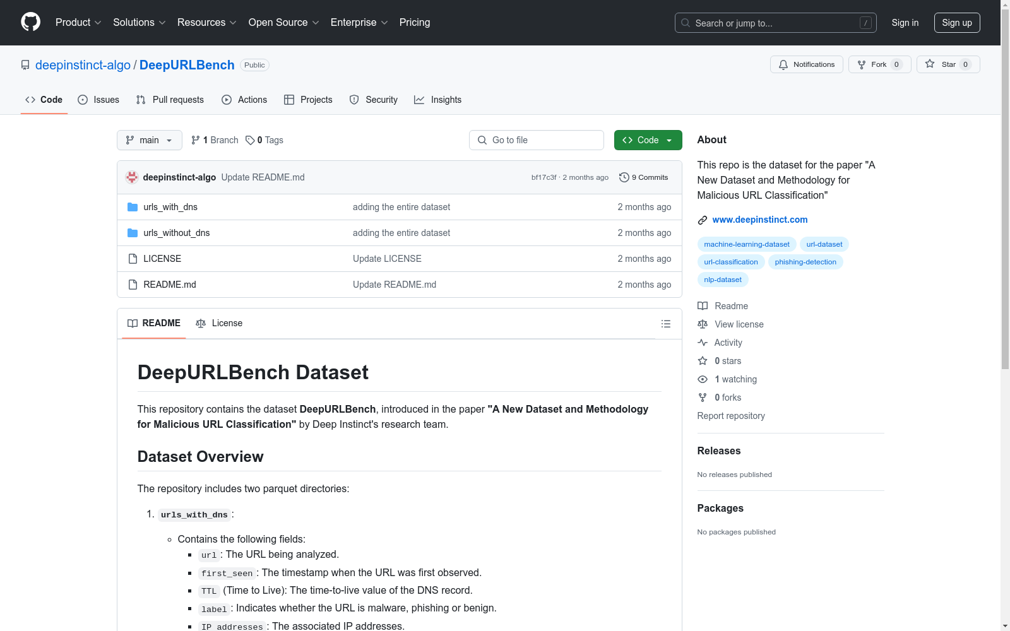Open the Packages heading link
Viewport: 1010px width, 631px height.
point(720,508)
